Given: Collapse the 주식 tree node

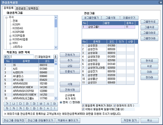Looking at the screenshot, I should [x=7, y=18].
